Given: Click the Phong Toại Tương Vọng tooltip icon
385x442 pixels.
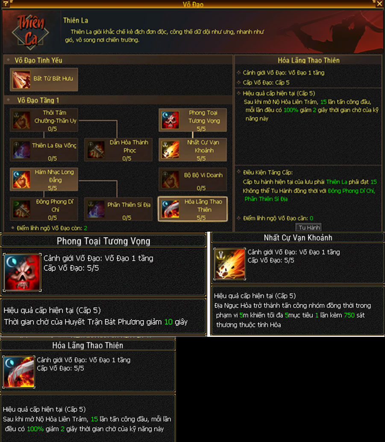Looking at the screenshot, I should click(x=22, y=272).
